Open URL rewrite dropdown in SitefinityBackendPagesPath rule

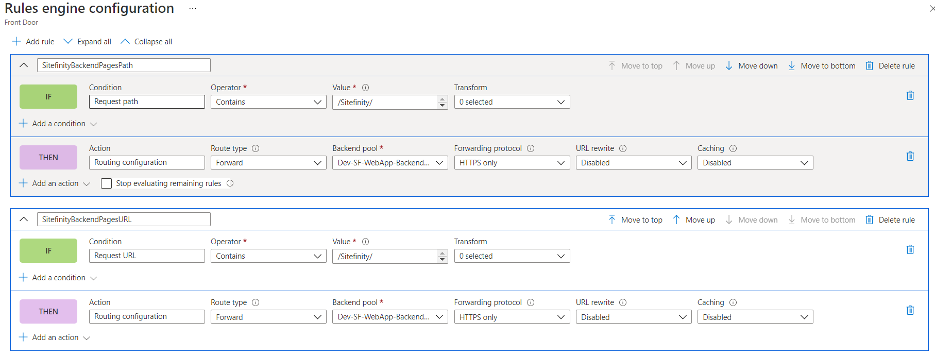click(634, 163)
